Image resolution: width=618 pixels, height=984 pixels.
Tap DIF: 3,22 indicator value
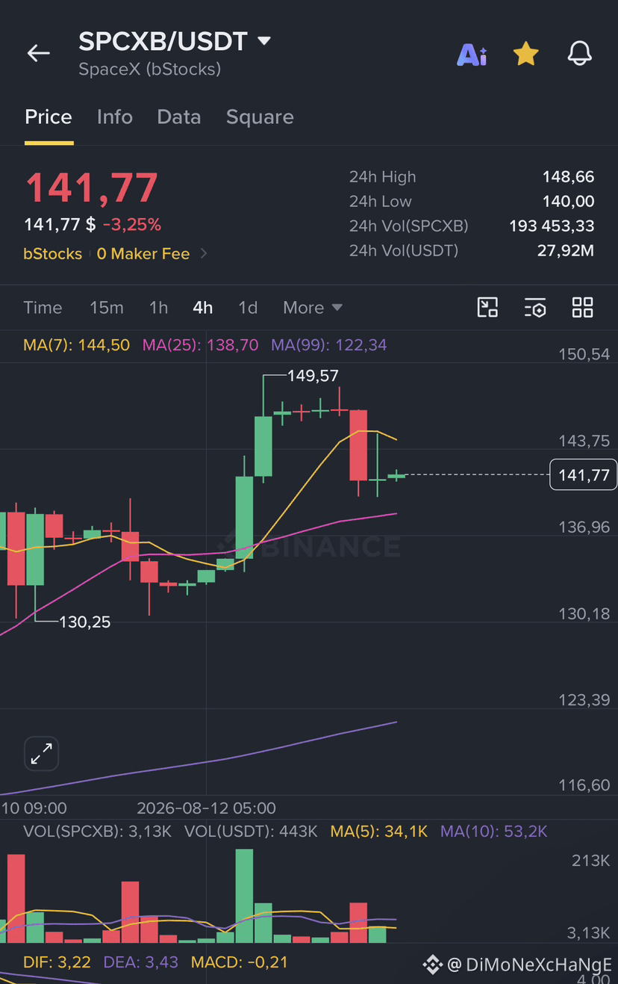(57, 962)
